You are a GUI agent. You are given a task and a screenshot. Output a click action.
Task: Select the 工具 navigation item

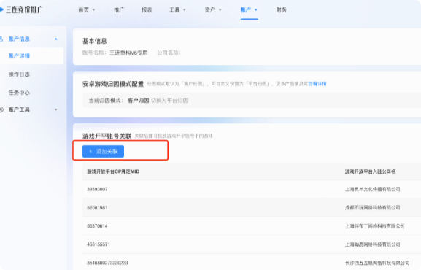point(174,10)
